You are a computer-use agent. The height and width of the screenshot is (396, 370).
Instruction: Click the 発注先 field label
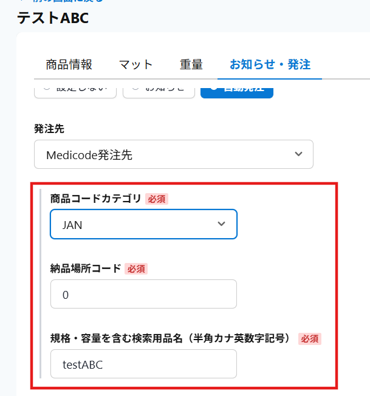click(x=49, y=128)
